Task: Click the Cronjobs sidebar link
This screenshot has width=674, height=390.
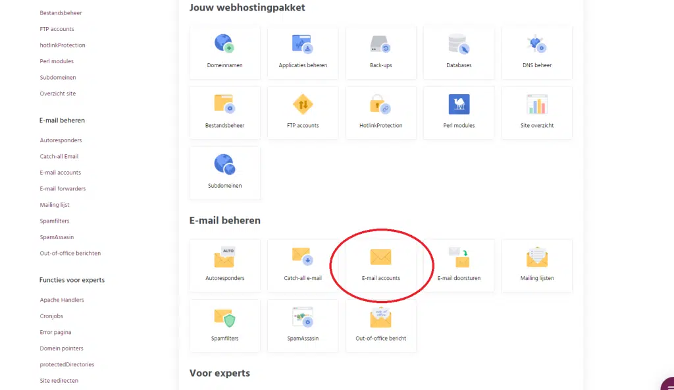Action: coord(51,316)
